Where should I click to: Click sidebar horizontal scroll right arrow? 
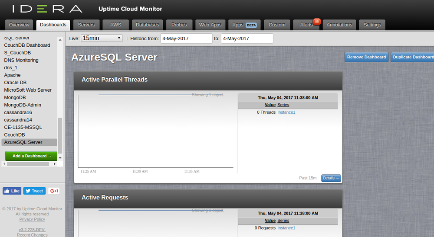[55, 164]
